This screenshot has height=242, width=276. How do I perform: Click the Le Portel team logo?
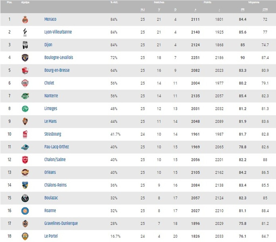point(25,236)
